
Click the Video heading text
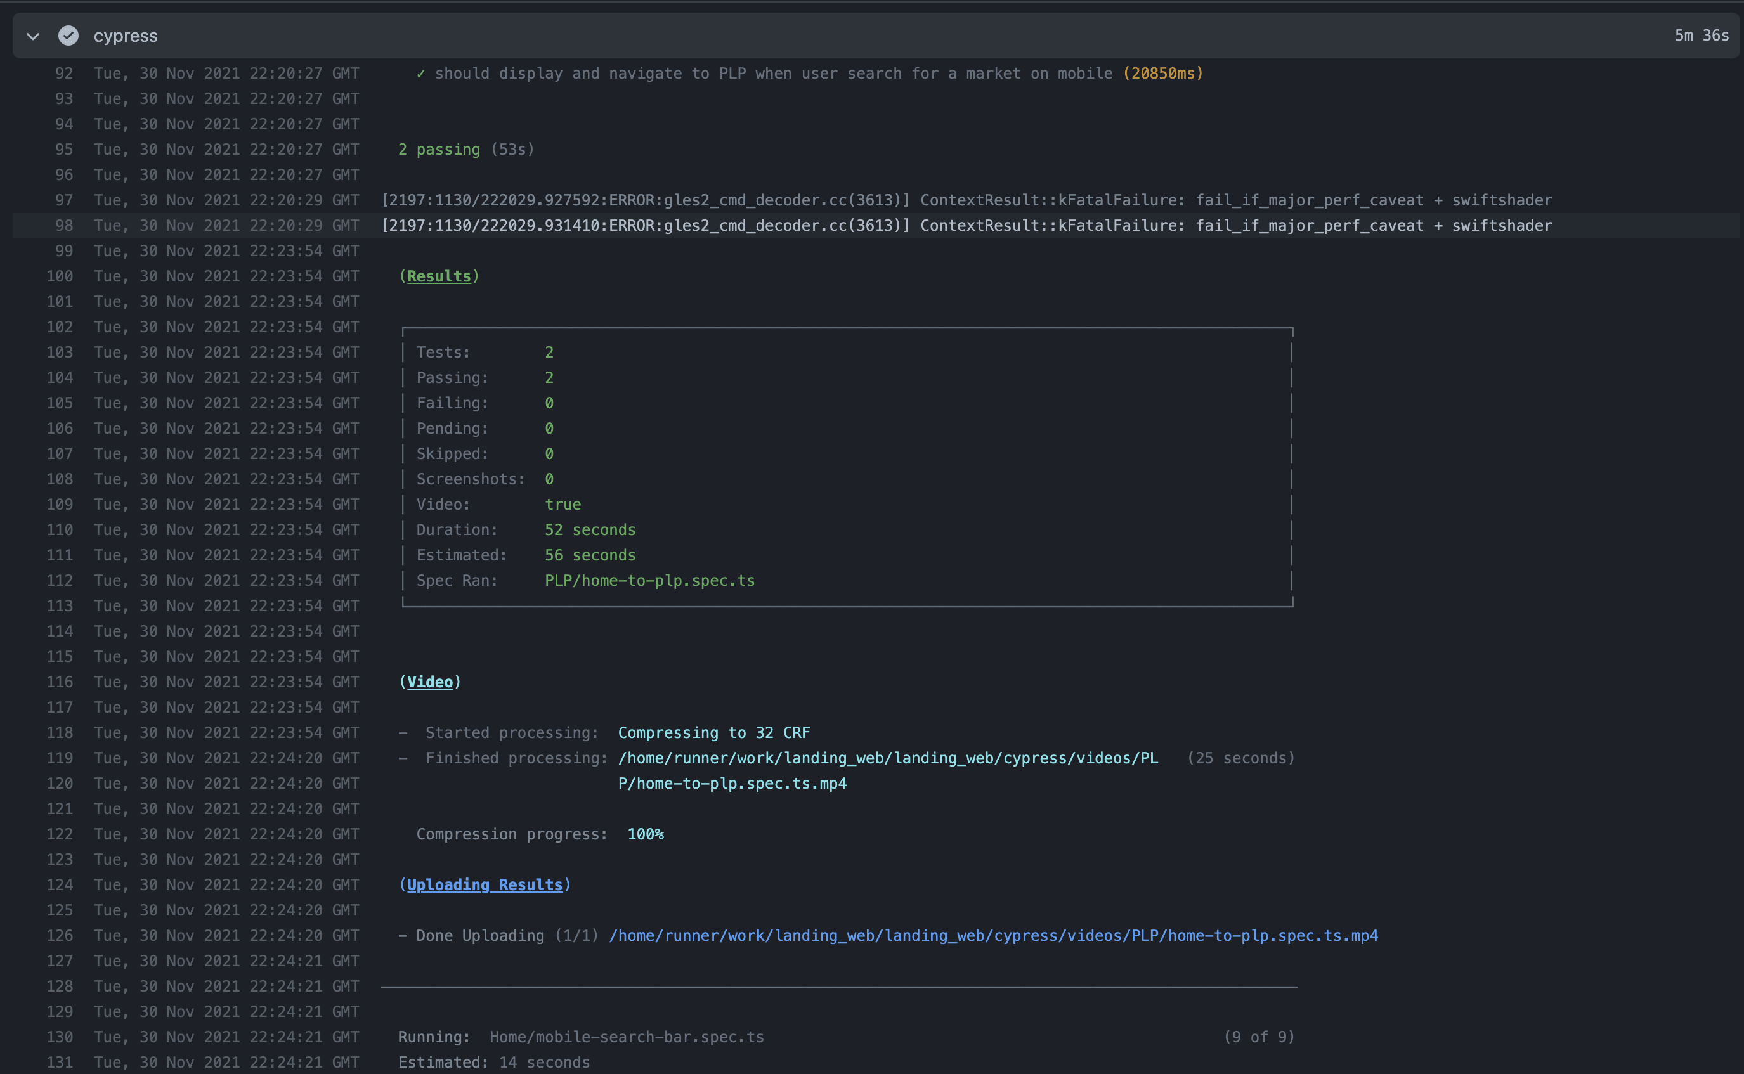pos(429,682)
